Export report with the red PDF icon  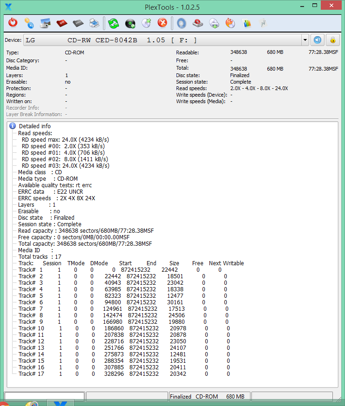[x=62, y=23]
